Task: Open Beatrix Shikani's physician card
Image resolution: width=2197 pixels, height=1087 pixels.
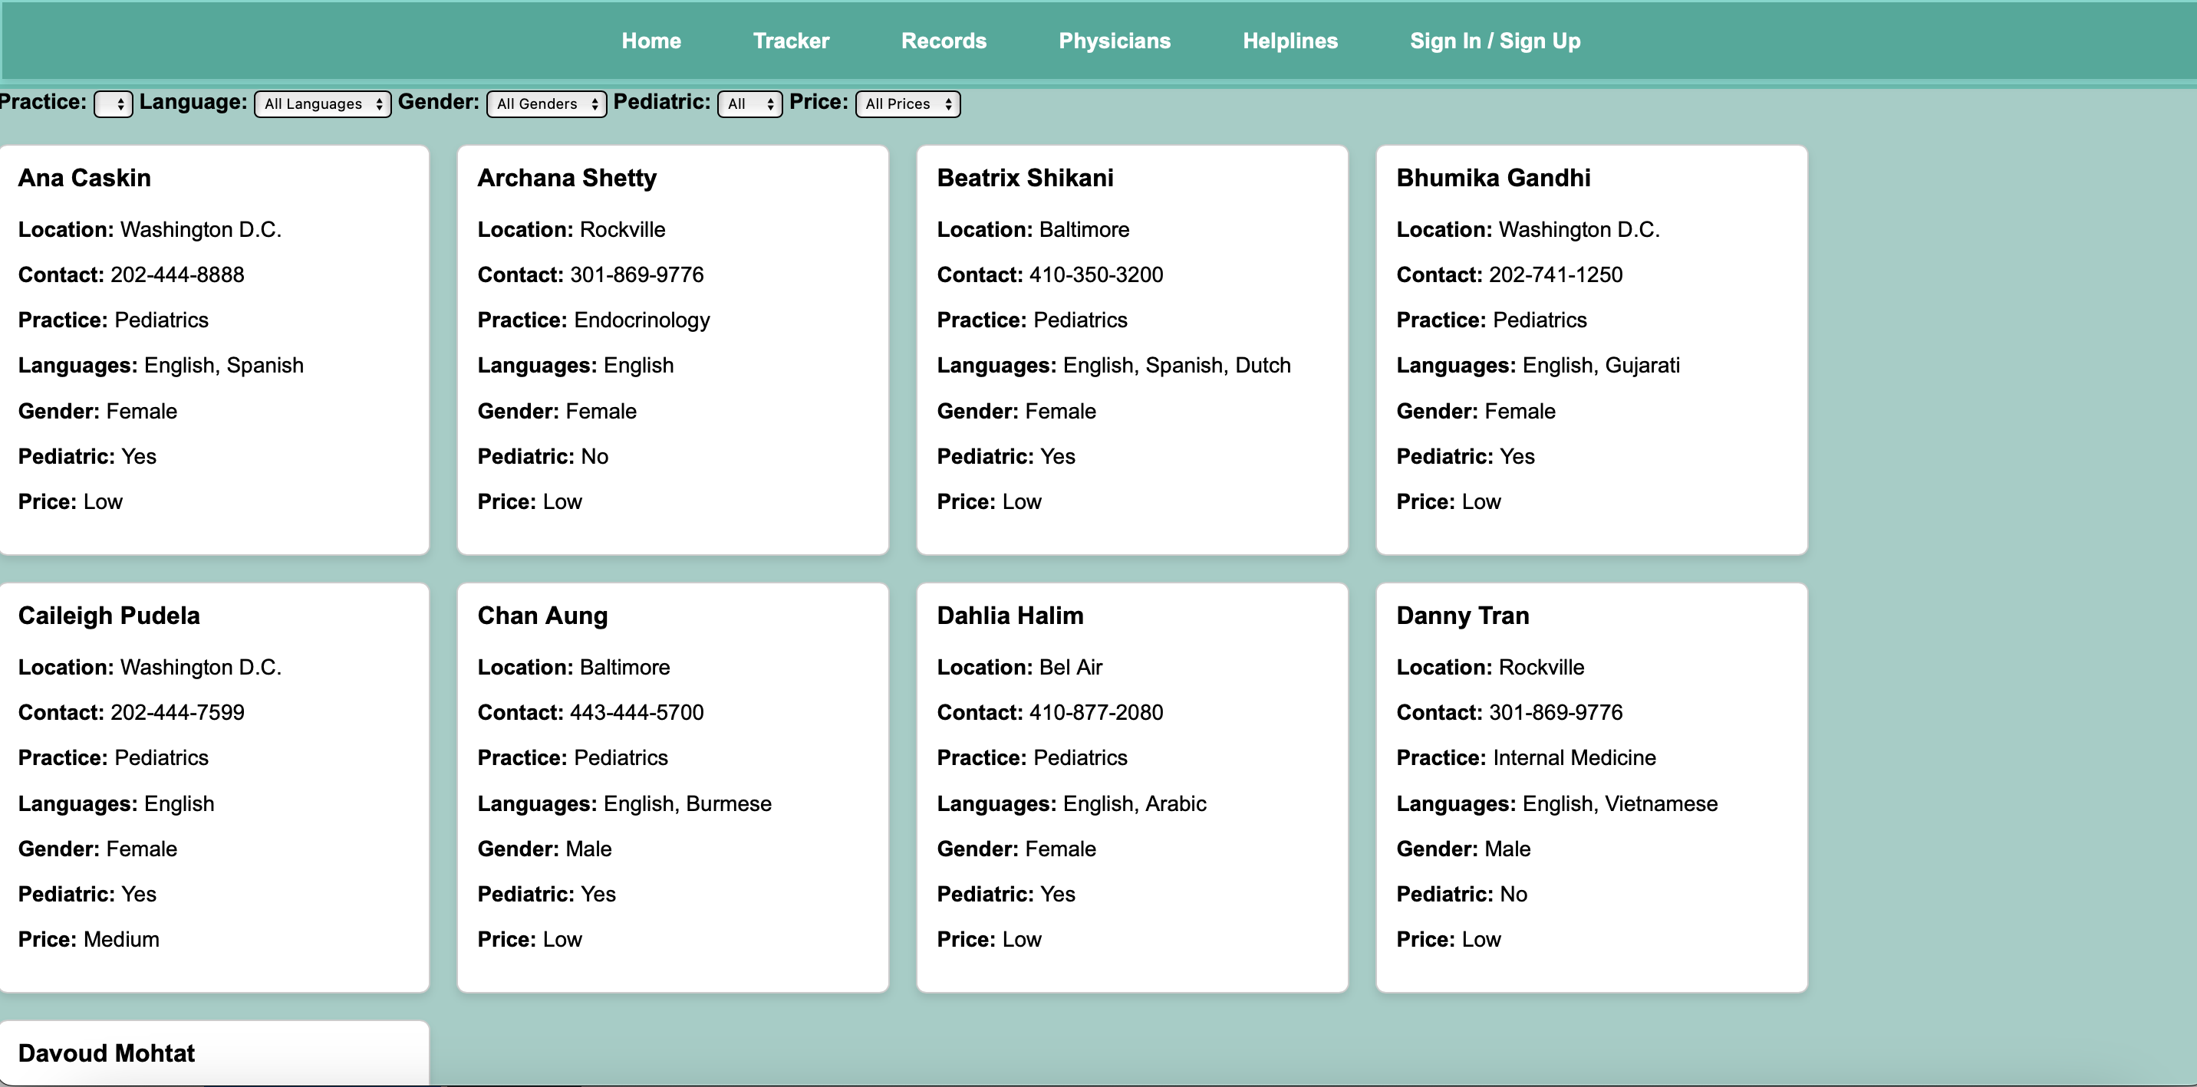Action: coord(1131,350)
